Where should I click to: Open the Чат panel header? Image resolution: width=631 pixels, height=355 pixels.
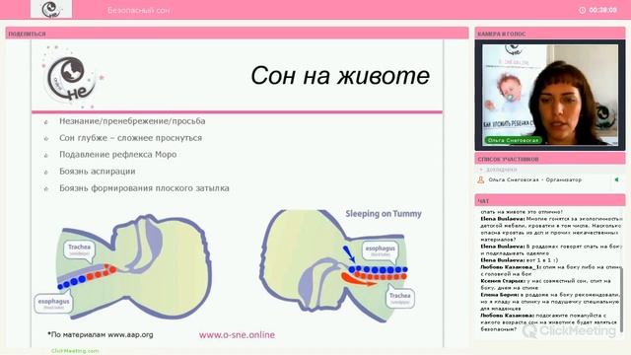(550, 200)
